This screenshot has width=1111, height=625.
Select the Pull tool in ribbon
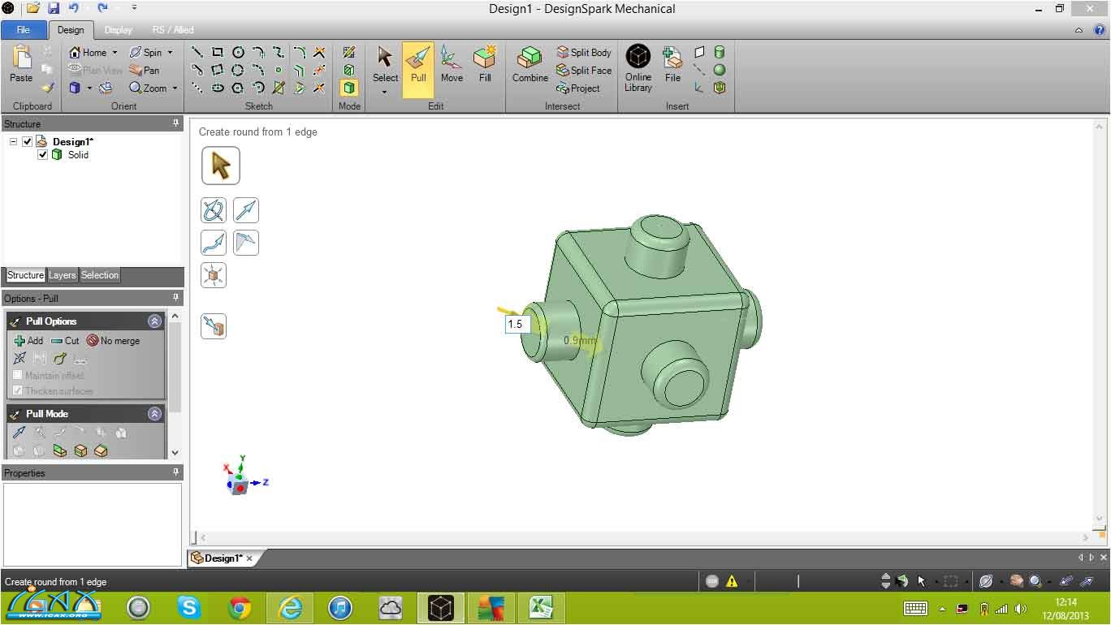click(x=418, y=65)
